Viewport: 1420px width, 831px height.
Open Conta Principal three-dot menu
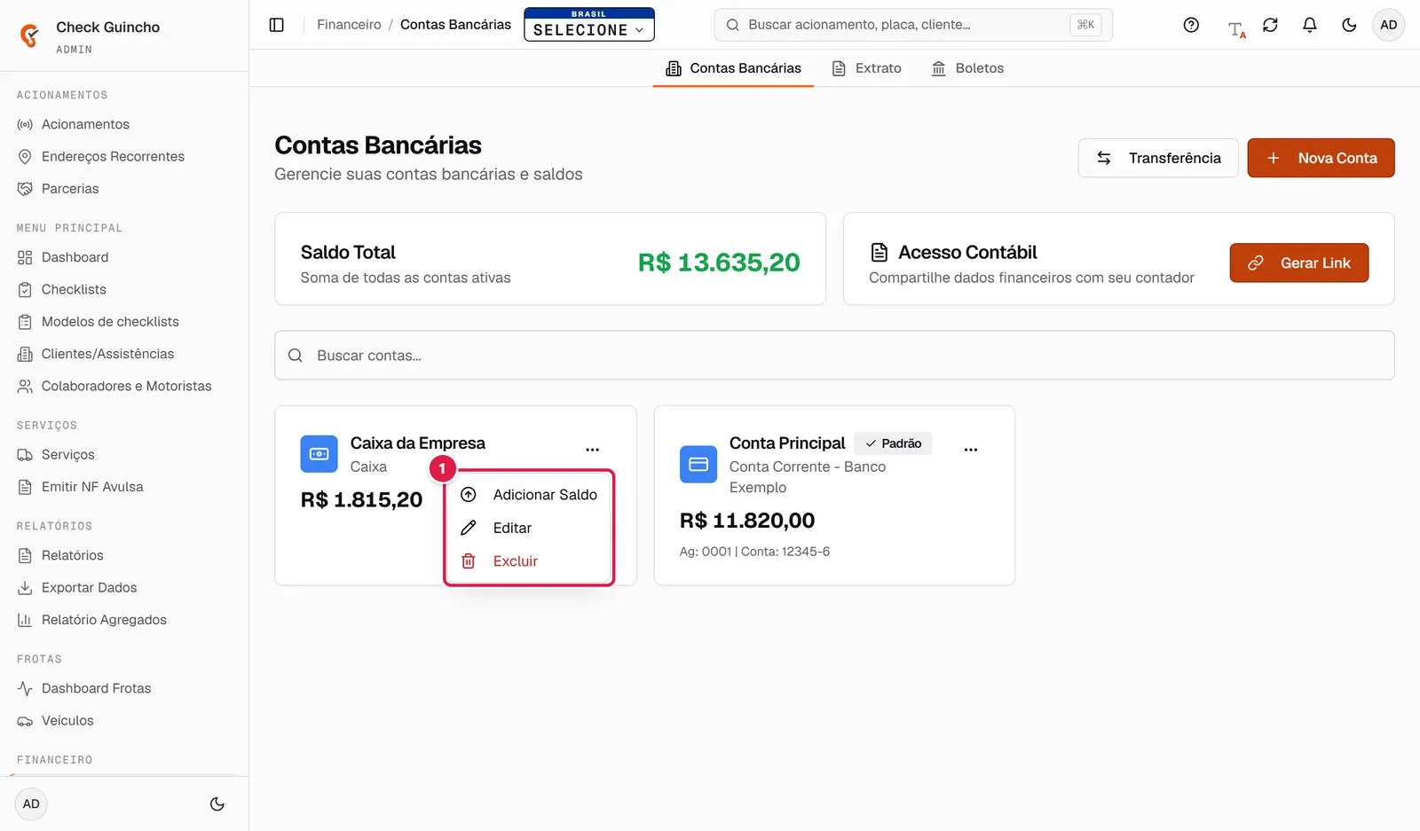coord(971,450)
